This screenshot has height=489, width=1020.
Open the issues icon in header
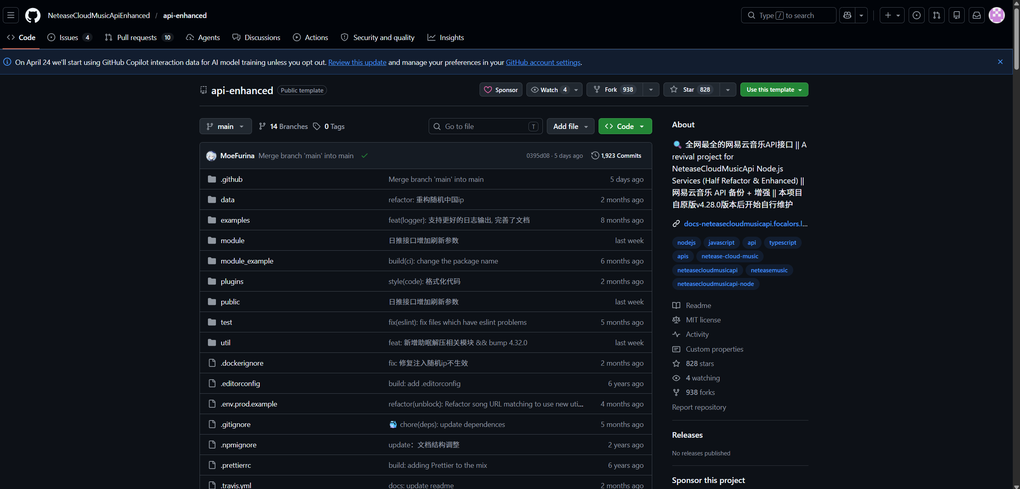click(917, 15)
